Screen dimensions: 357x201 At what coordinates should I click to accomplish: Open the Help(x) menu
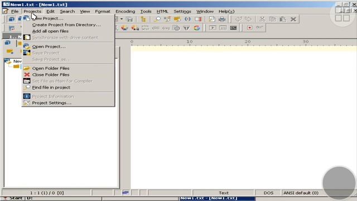226,11
